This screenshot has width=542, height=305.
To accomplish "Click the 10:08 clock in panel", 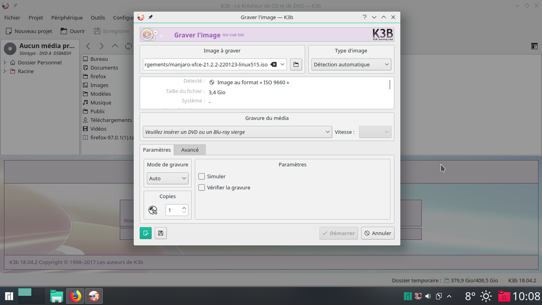I will (527, 296).
